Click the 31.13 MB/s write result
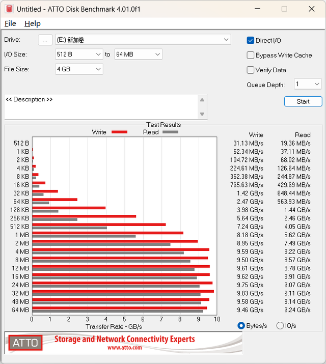Screen dimensions: 326x364 click(248, 143)
